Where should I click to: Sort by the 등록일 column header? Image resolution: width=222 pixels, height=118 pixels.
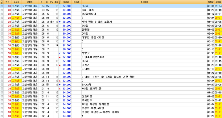(211, 2)
